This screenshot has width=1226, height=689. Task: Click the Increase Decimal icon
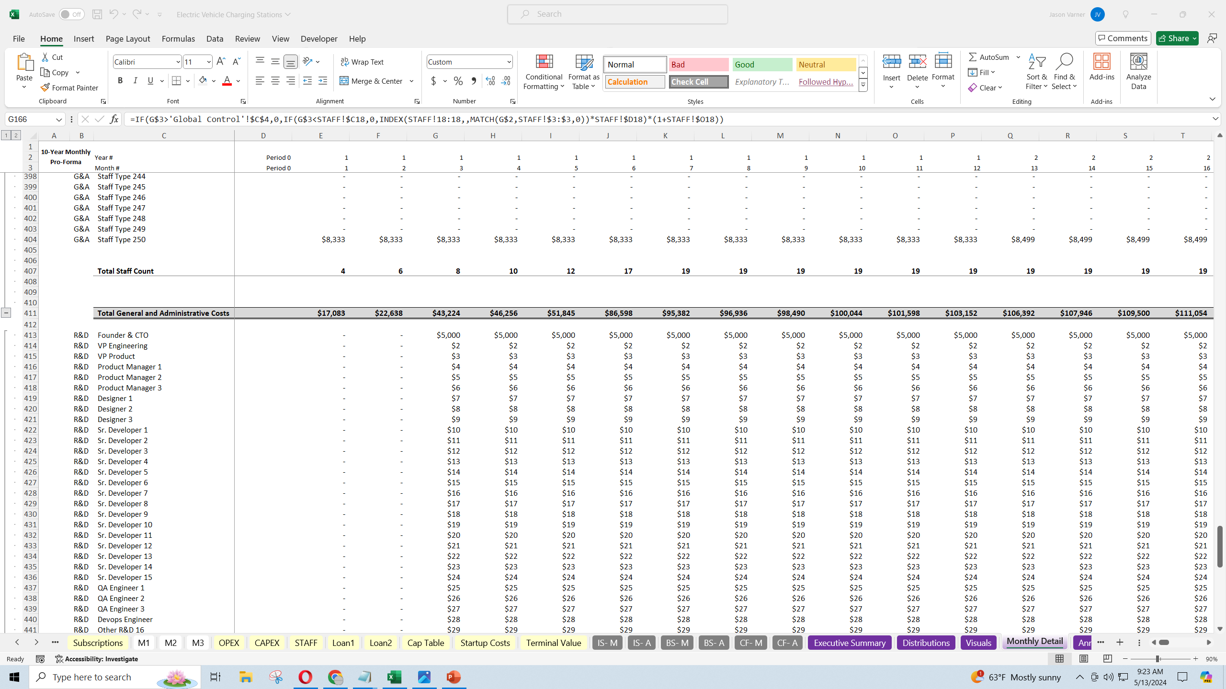click(x=490, y=81)
